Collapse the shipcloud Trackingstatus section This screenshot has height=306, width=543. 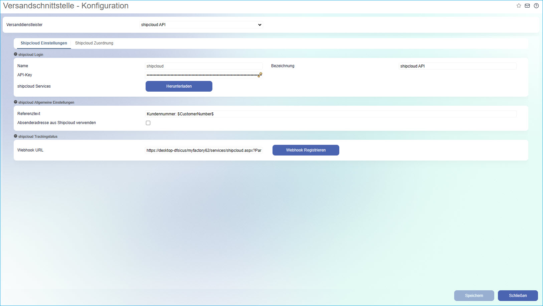[x=16, y=136]
